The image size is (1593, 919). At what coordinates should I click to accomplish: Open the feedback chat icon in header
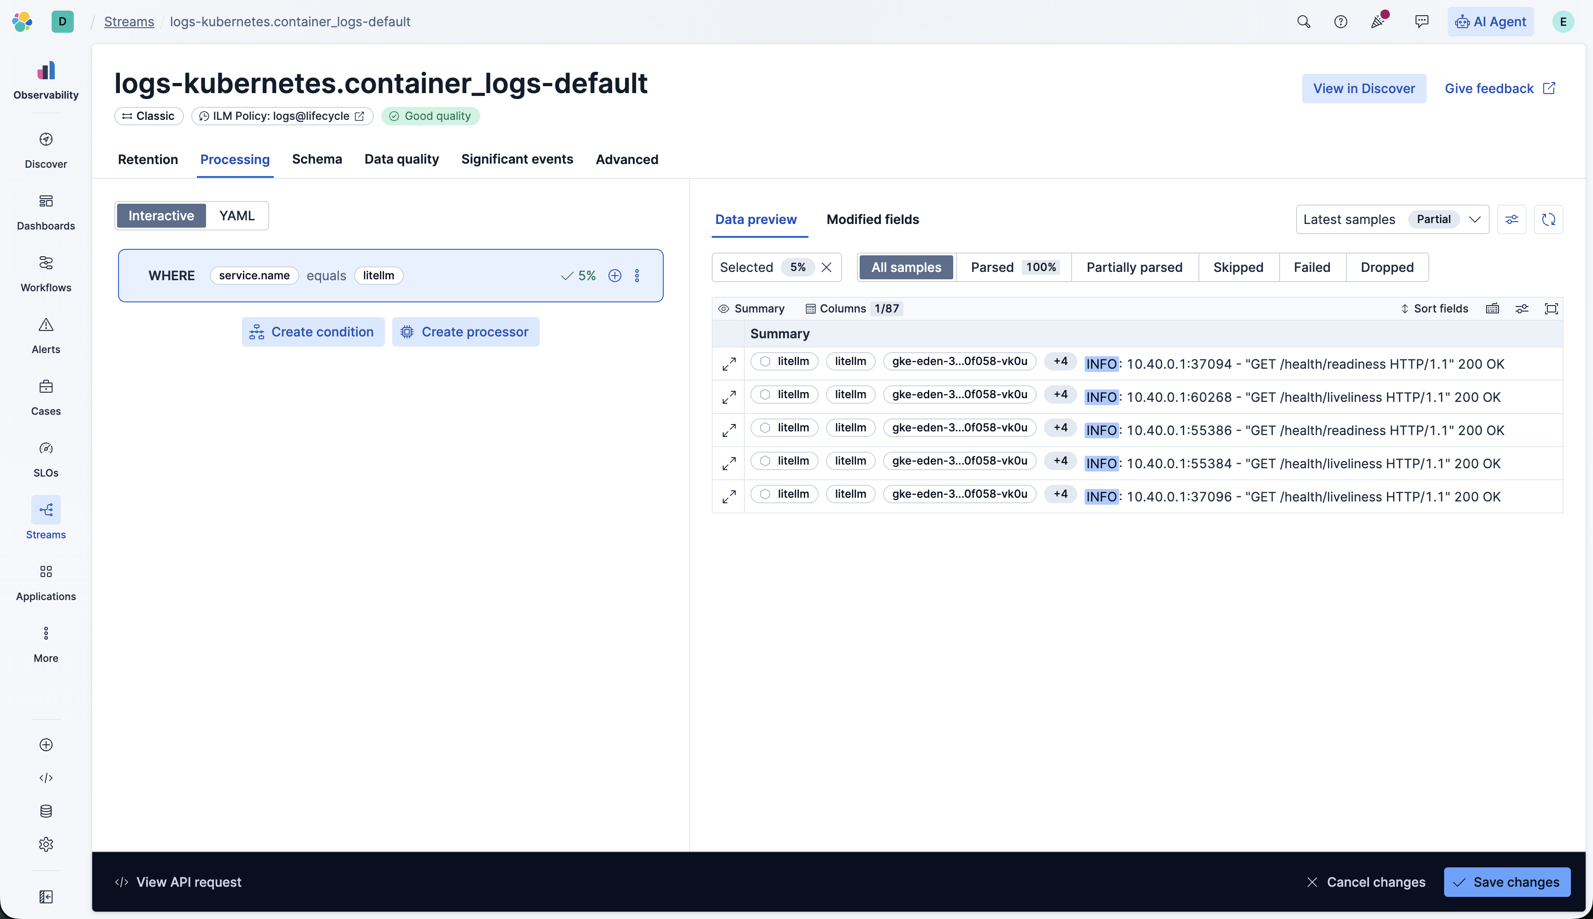1422,22
